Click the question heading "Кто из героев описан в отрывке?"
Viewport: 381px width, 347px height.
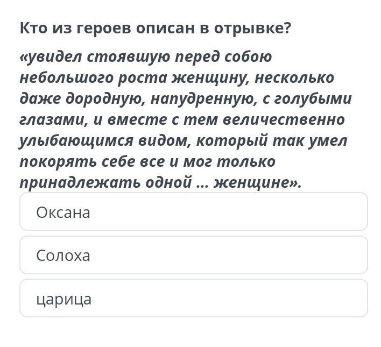pyautogui.click(x=155, y=28)
